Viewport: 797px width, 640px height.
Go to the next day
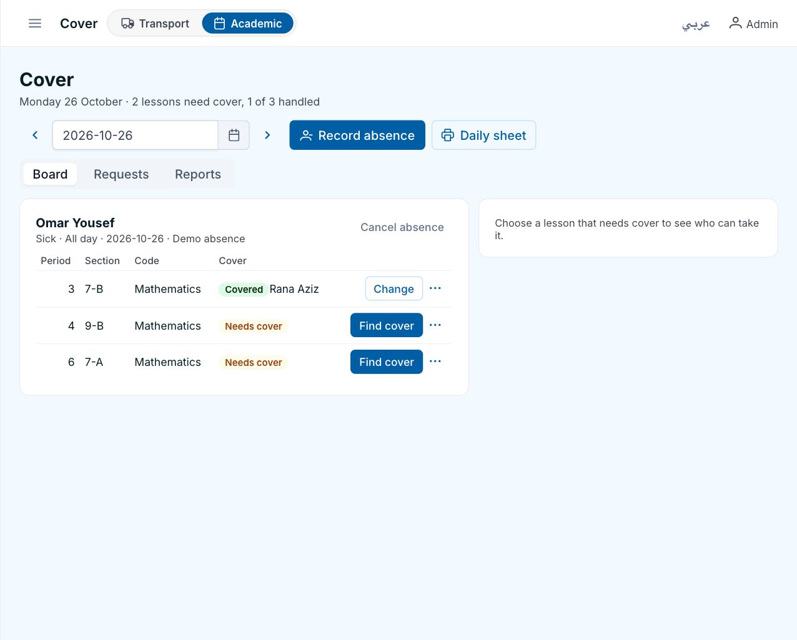tap(267, 135)
